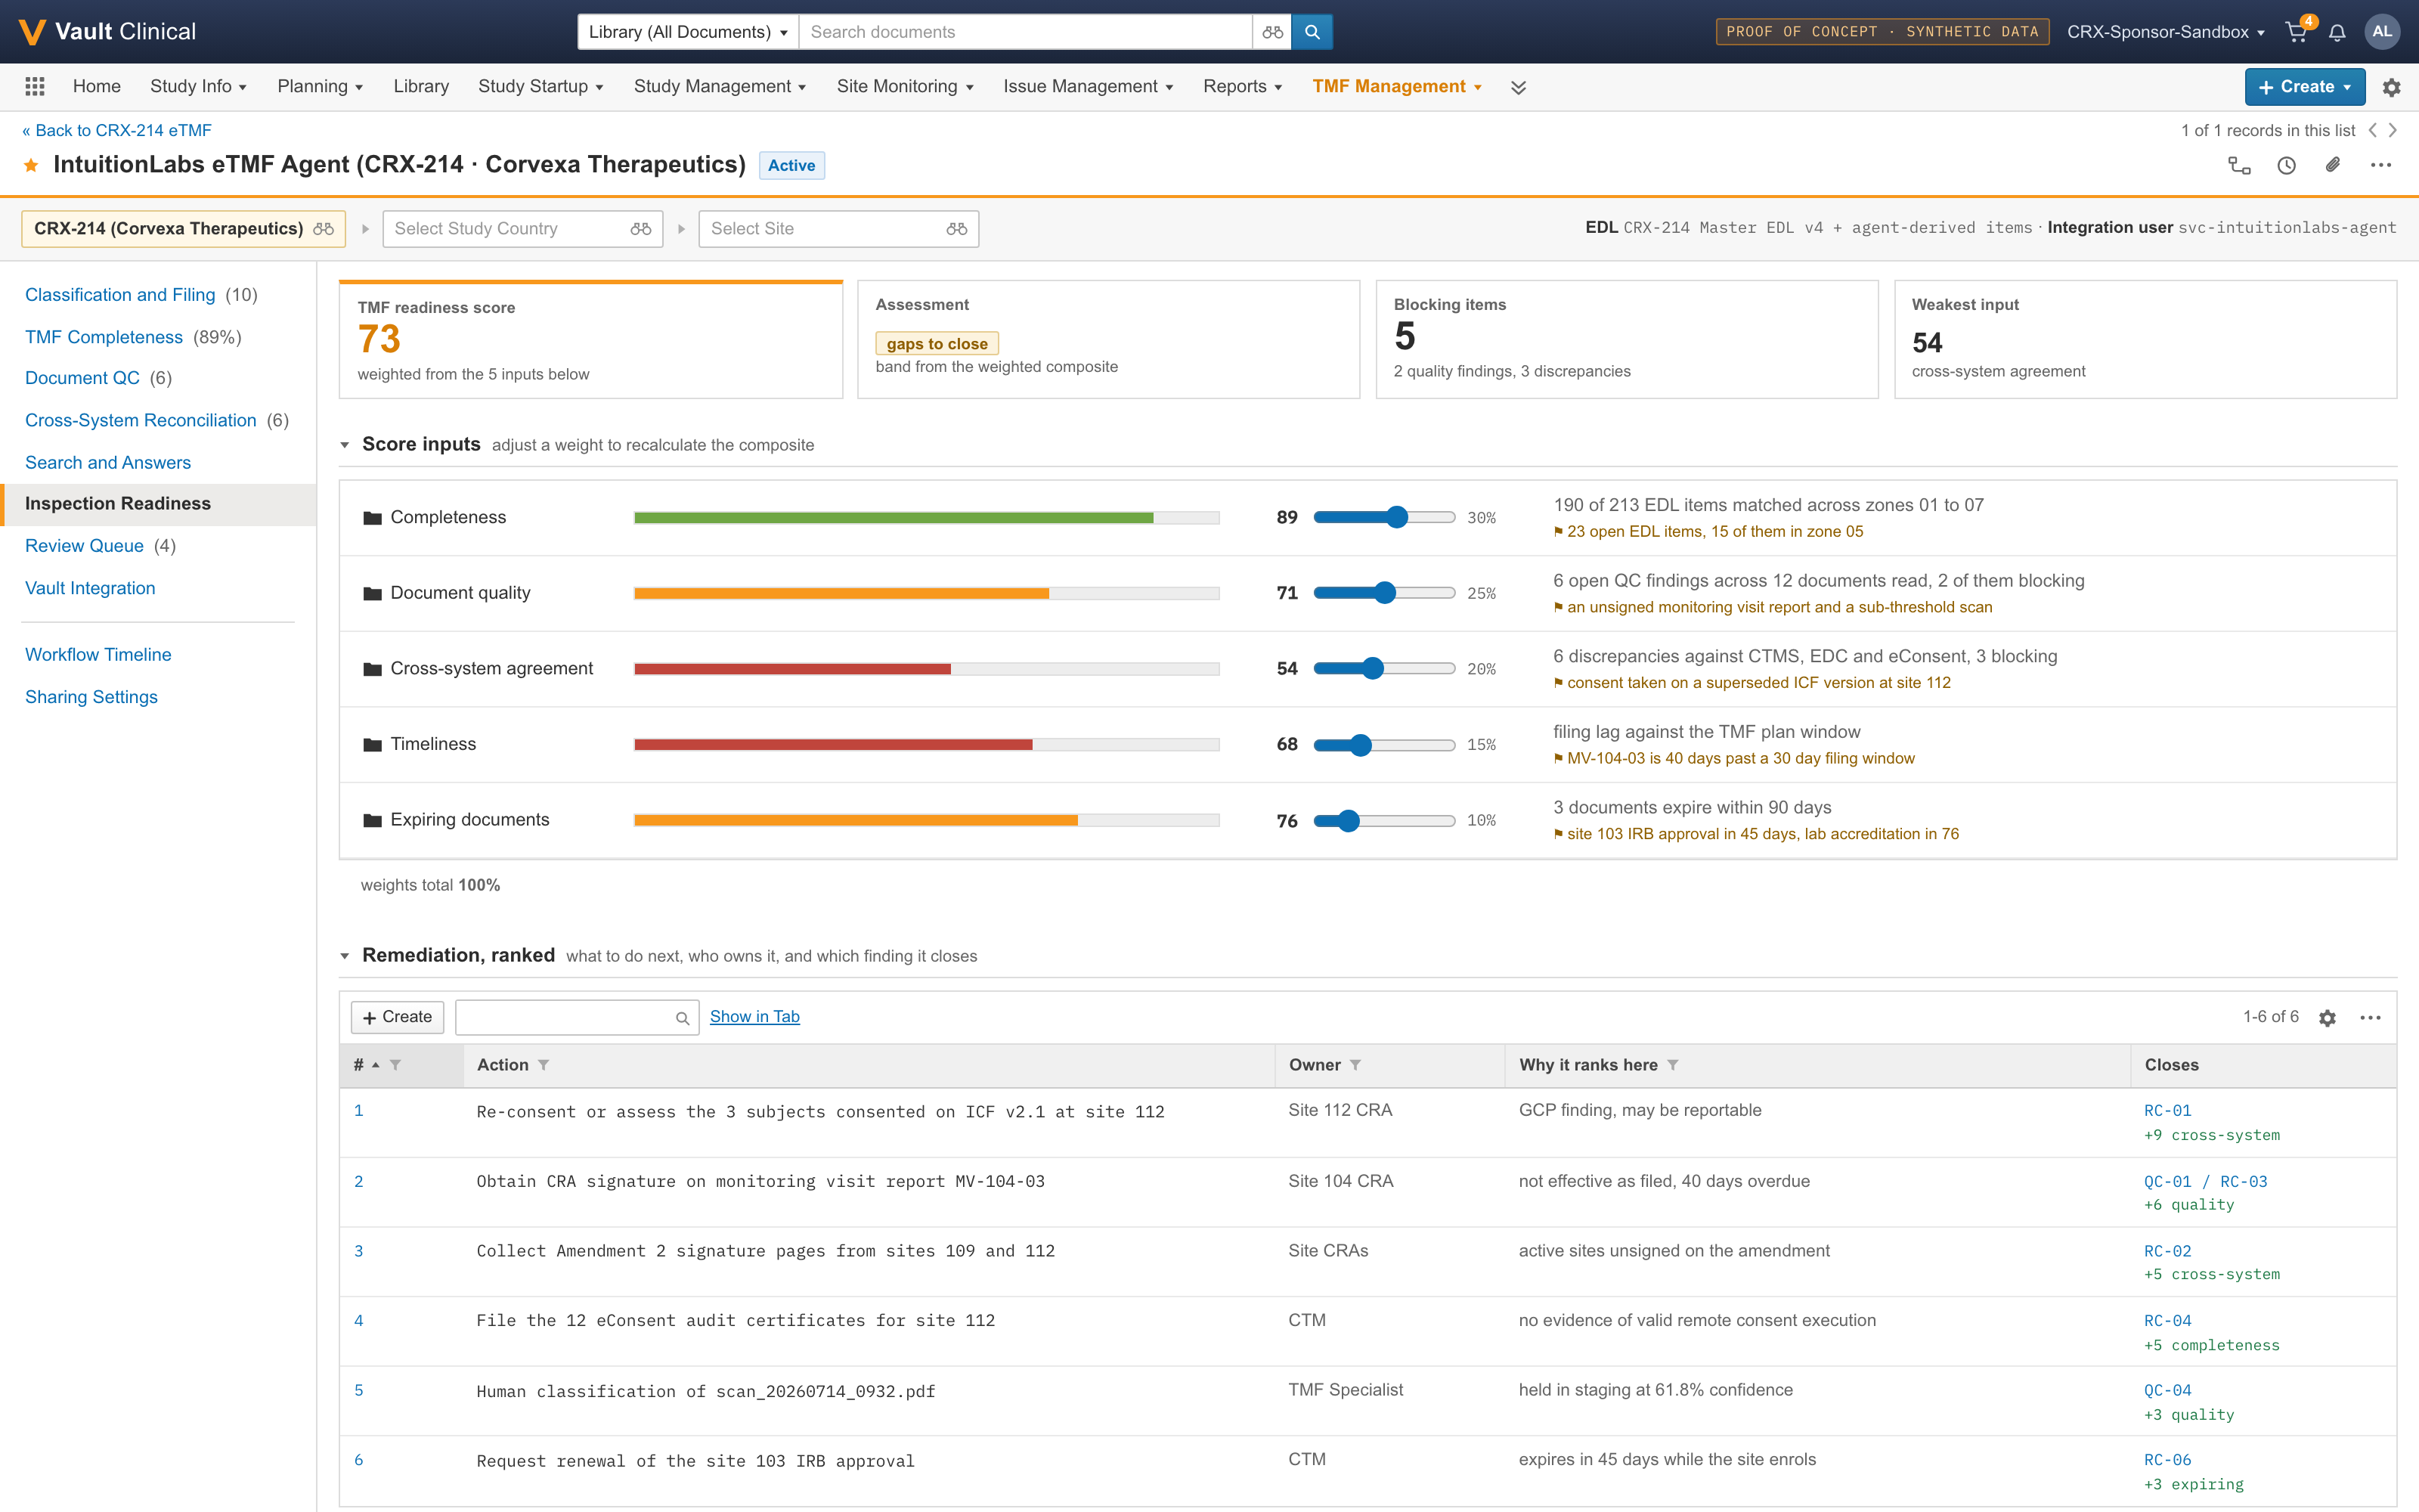This screenshot has width=2419, height=1512.
Task: Open the record actions ellipsis menu
Action: 2381,165
